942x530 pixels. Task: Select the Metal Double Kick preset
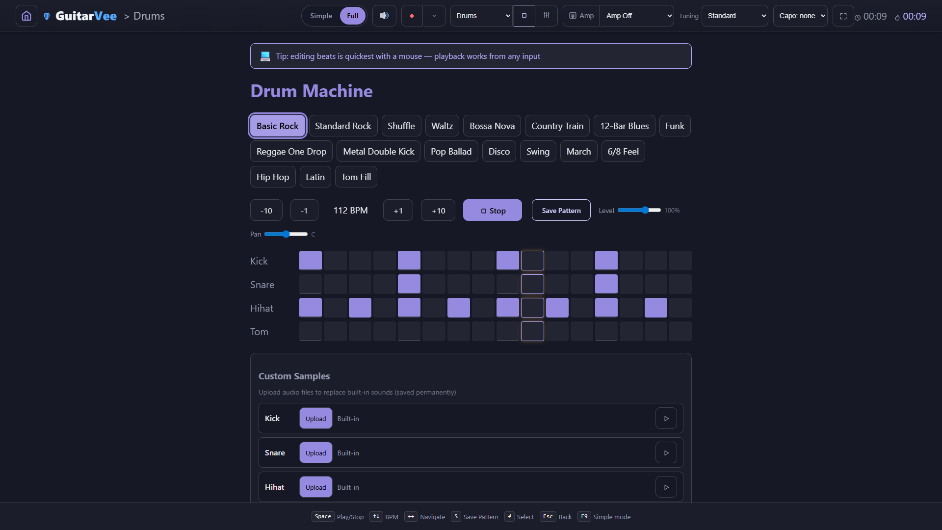pos(378,152)
